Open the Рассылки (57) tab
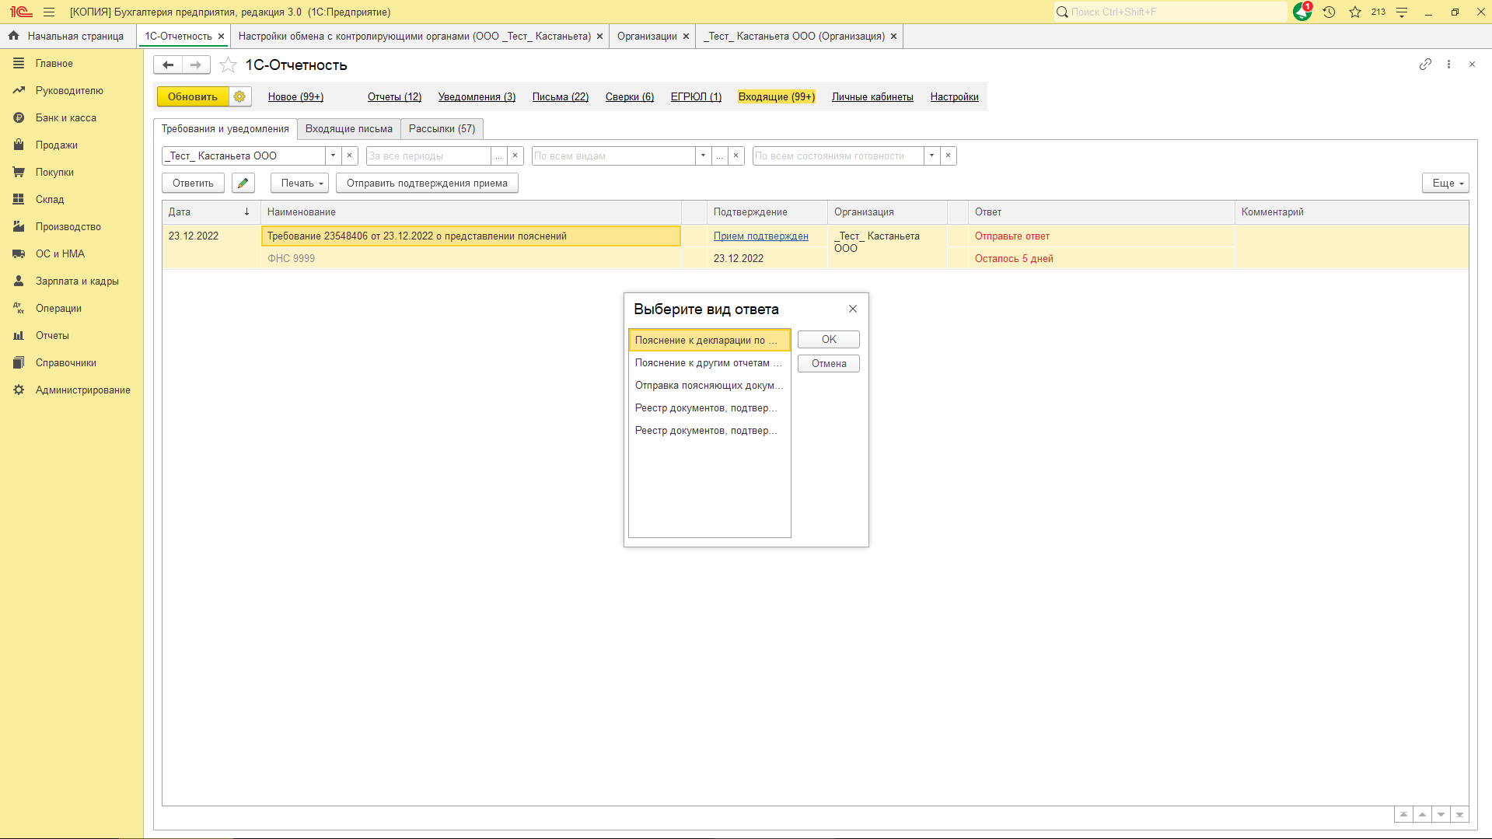Screen dimensions: 1492x839 442,128
